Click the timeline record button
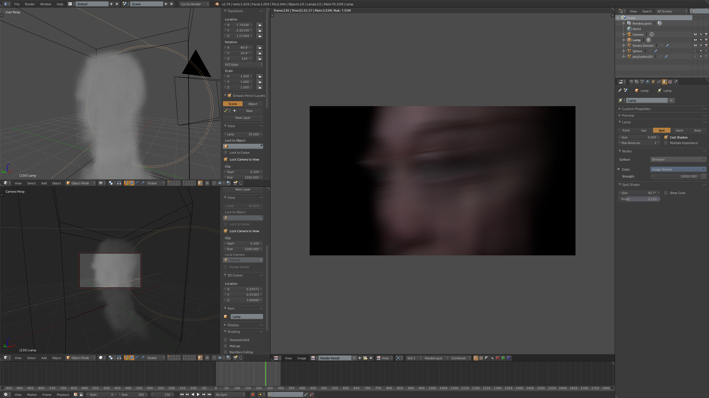Viewport: 709px width, 398px height. 253,394
